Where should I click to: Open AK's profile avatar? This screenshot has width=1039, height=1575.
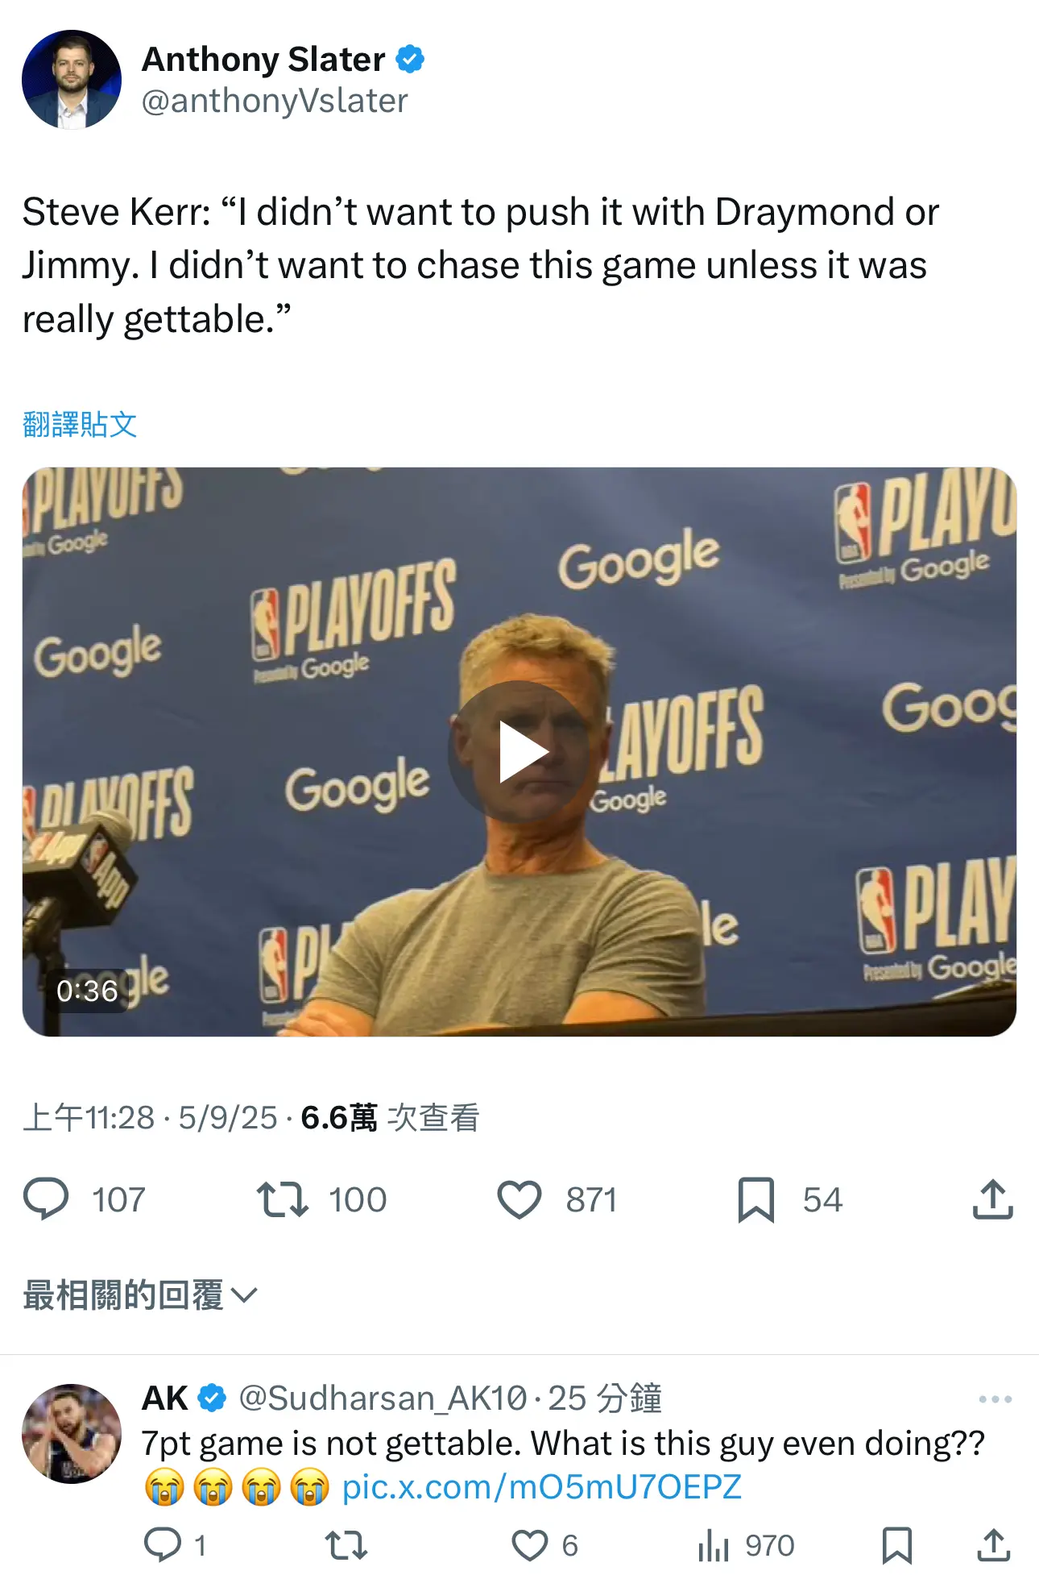(72, 1433)
